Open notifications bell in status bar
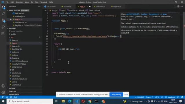Screen dimensions: 185x104 click(x=182, y=97)
